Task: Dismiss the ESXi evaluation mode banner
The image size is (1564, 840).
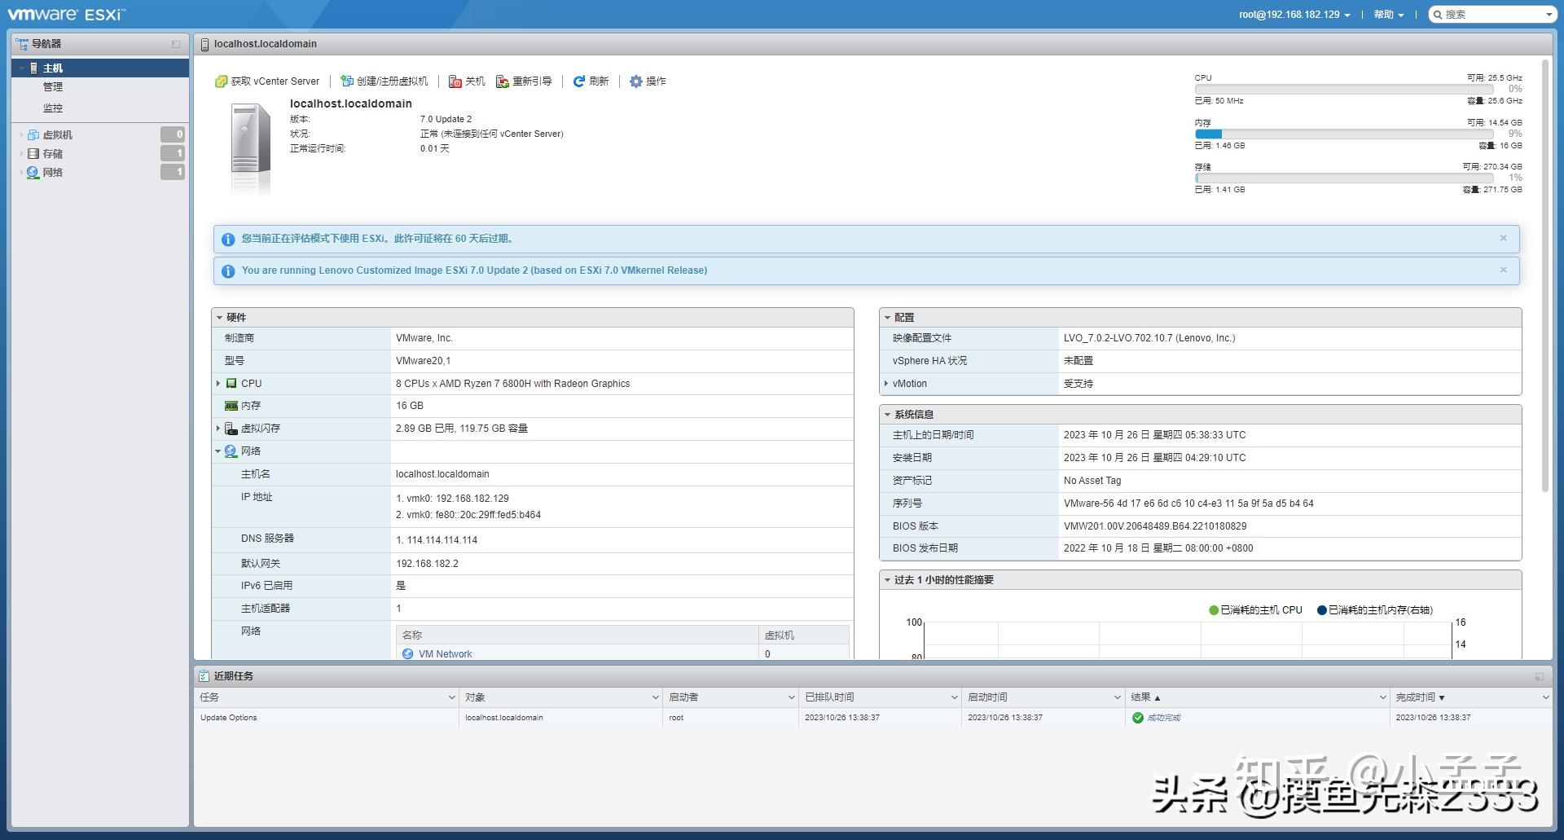Action: pos(1503,238)
